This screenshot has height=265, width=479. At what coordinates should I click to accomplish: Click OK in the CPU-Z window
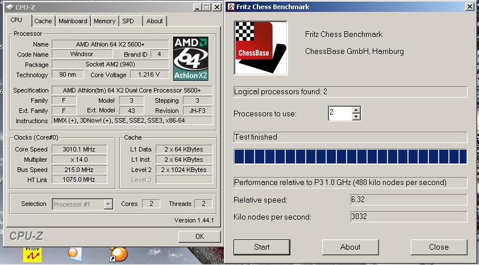199,236
